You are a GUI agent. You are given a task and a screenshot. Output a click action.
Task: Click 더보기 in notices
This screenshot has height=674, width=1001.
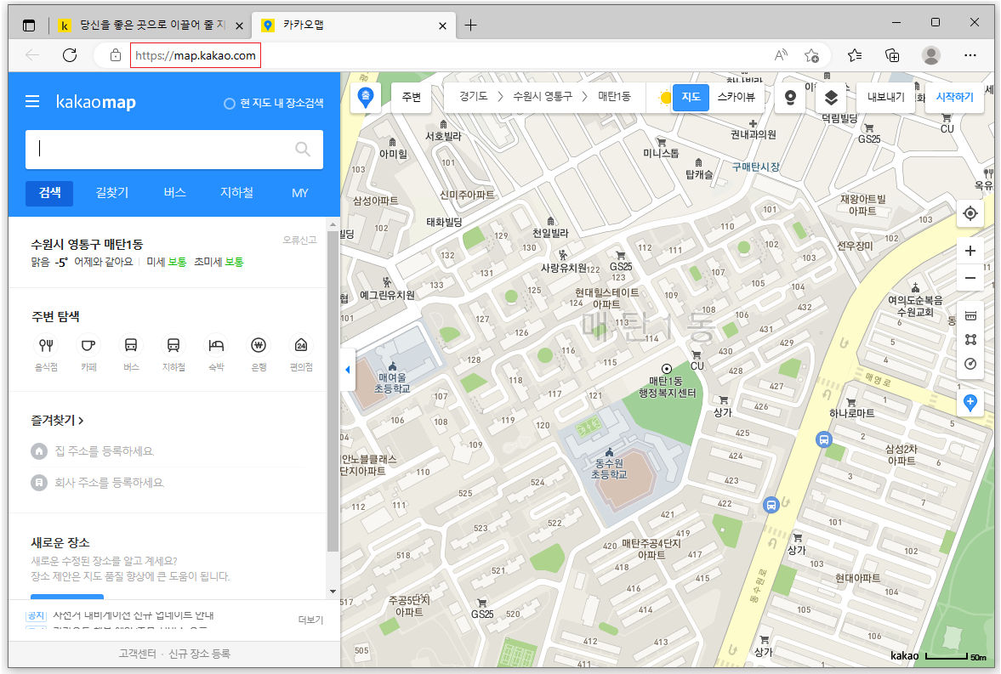(311, 620)
